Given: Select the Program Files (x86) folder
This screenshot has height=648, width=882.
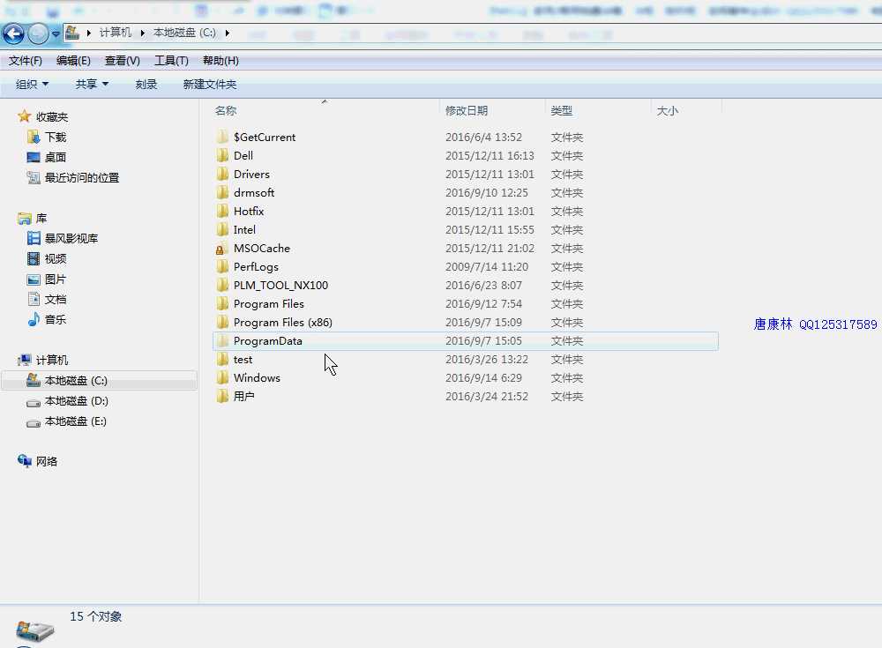Looking at the screenshot, I should coord(283,323).
